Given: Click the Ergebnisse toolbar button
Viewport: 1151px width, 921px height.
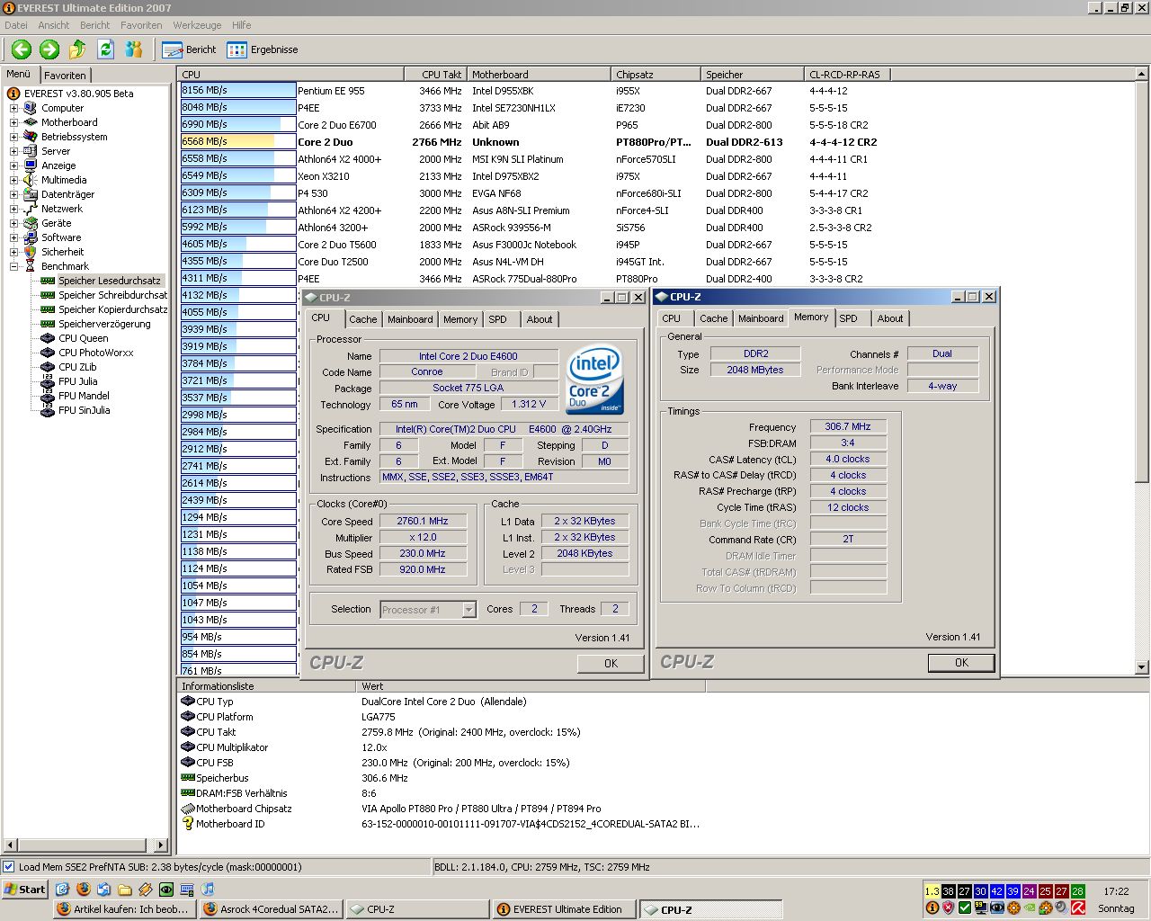Looking at the screenshot, I should [x=263, y=49].
